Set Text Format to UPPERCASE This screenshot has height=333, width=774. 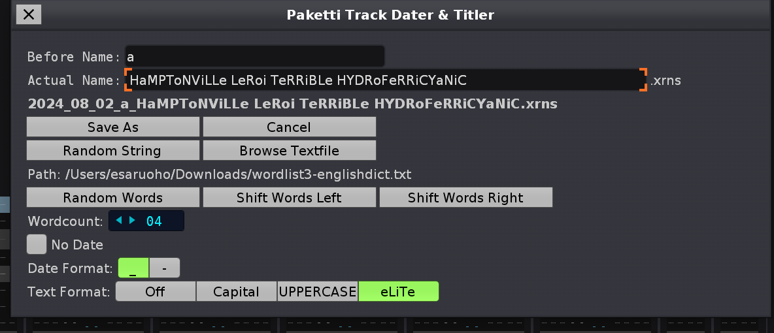pyautogui.click(x=318, y=292)
